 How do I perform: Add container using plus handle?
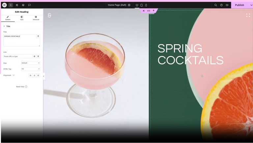(154, 10)
